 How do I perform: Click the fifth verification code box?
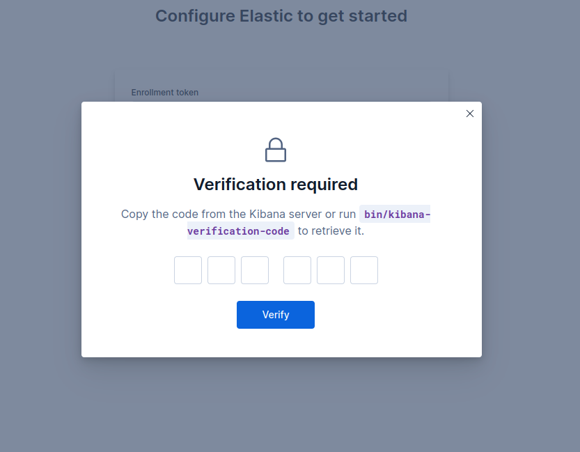[x=330, y=270]
